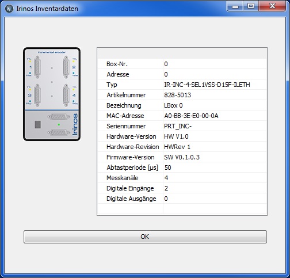Maximize the Irinos Inventardaten window

(251, 6)
